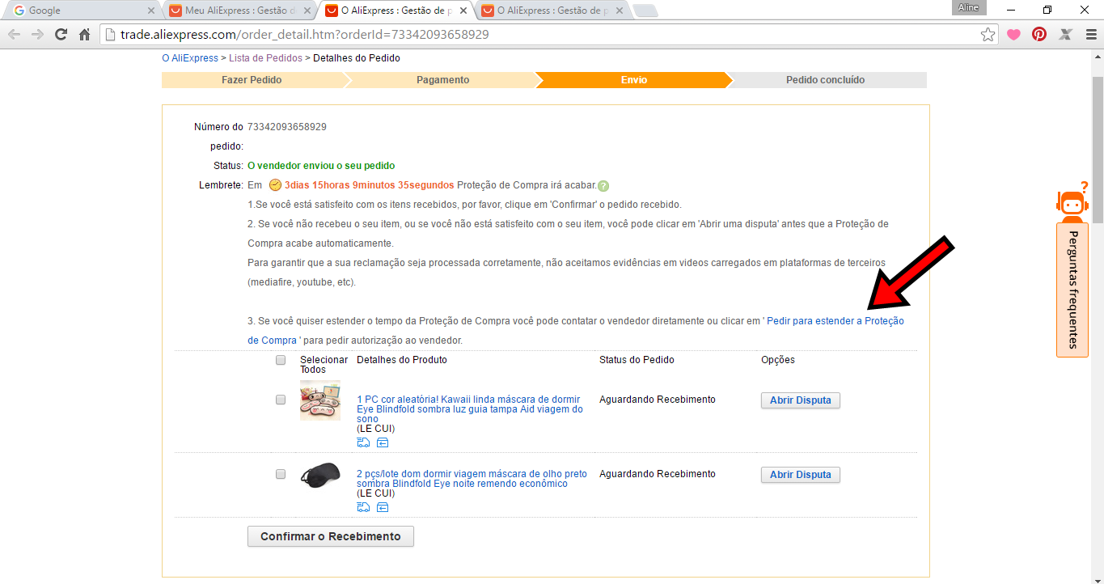Reload the page with the refresh icon
Screen dimensions: 1104x584
(61, 35)
